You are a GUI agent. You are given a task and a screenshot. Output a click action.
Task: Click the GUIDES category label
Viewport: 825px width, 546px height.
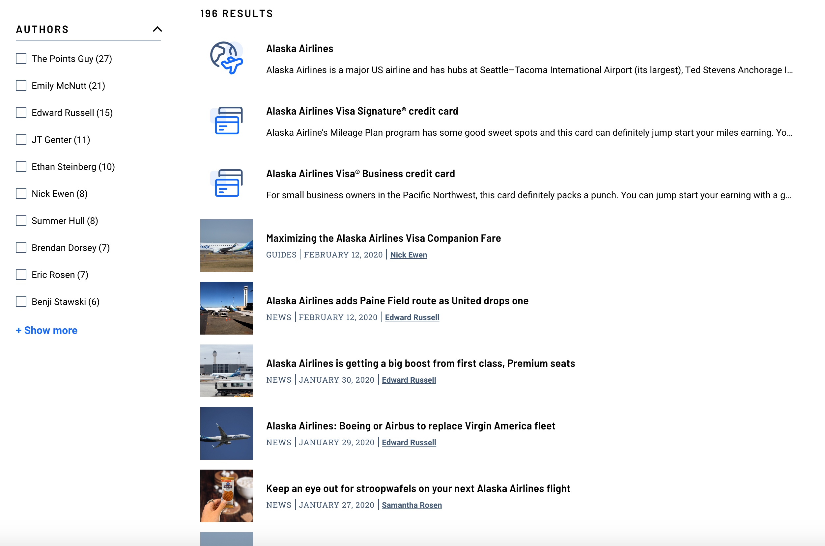[281, 255]
